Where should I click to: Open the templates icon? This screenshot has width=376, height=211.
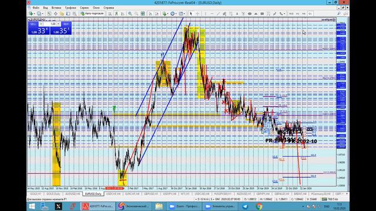click(x=181, y=13)
